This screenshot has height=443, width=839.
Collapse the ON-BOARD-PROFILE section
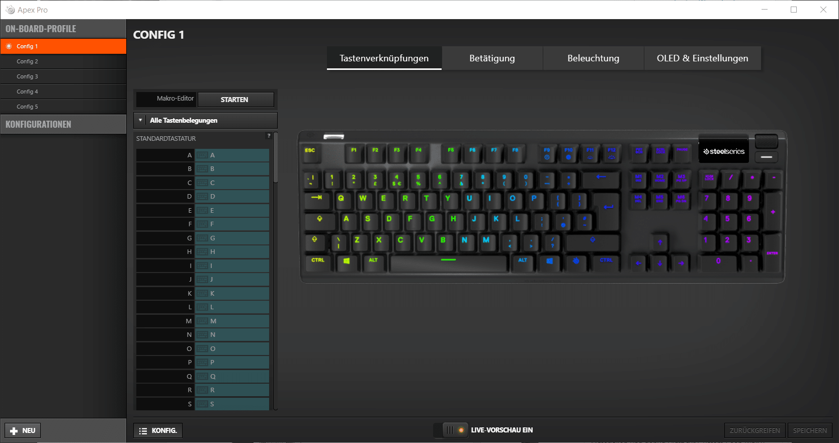tap(63, 29)
